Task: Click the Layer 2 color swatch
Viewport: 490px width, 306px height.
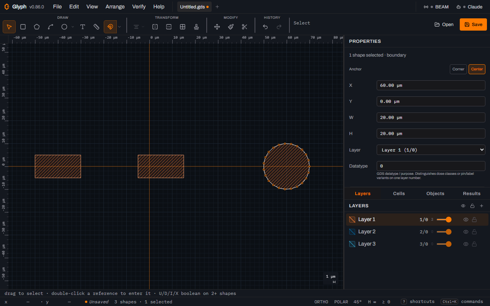Action: [x=352, y=232]
